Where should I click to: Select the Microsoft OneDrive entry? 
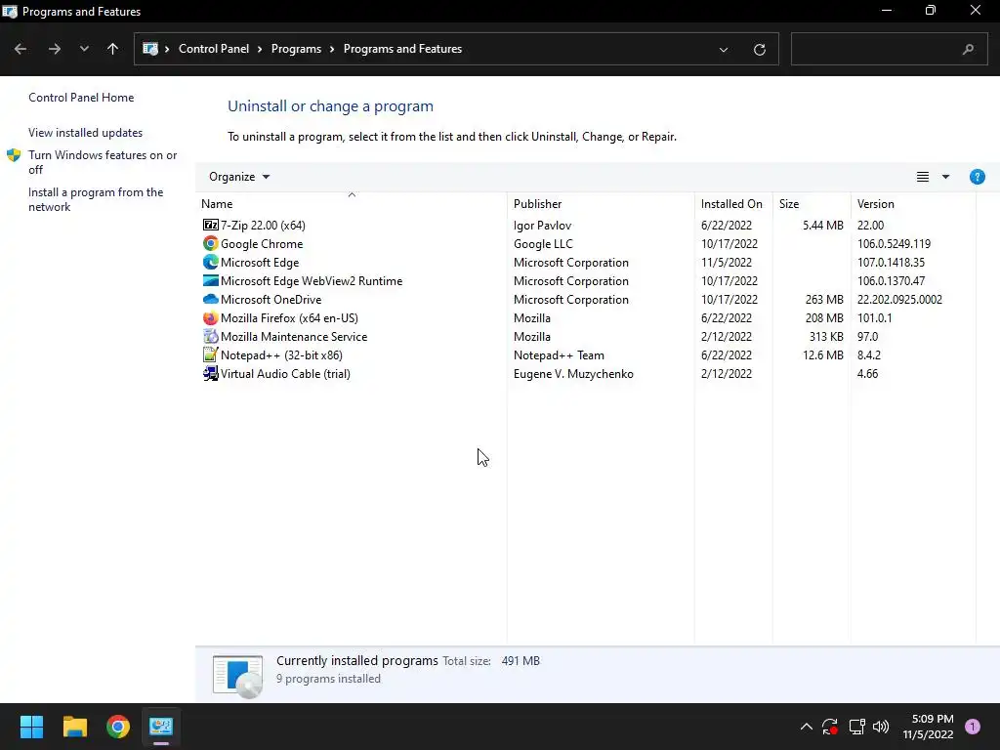271,299
